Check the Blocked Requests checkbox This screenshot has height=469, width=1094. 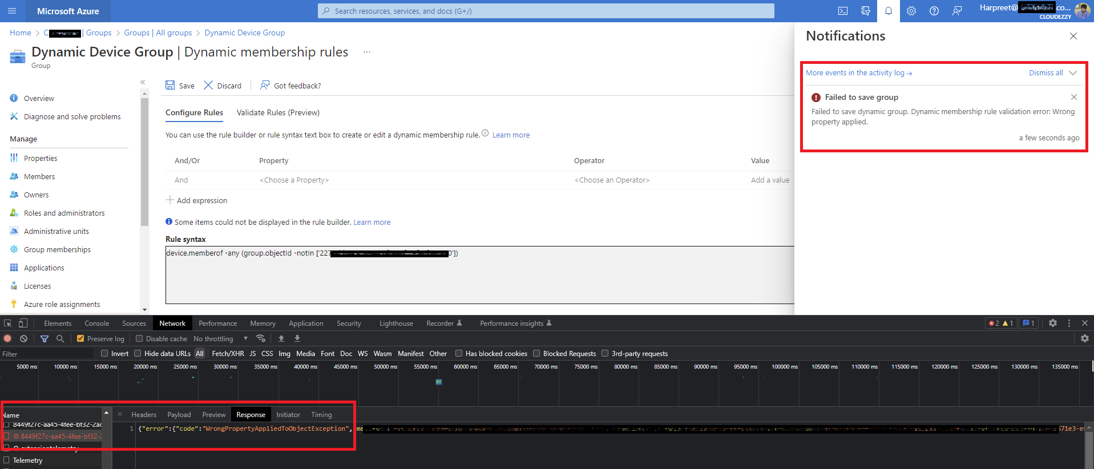[536, 353]
